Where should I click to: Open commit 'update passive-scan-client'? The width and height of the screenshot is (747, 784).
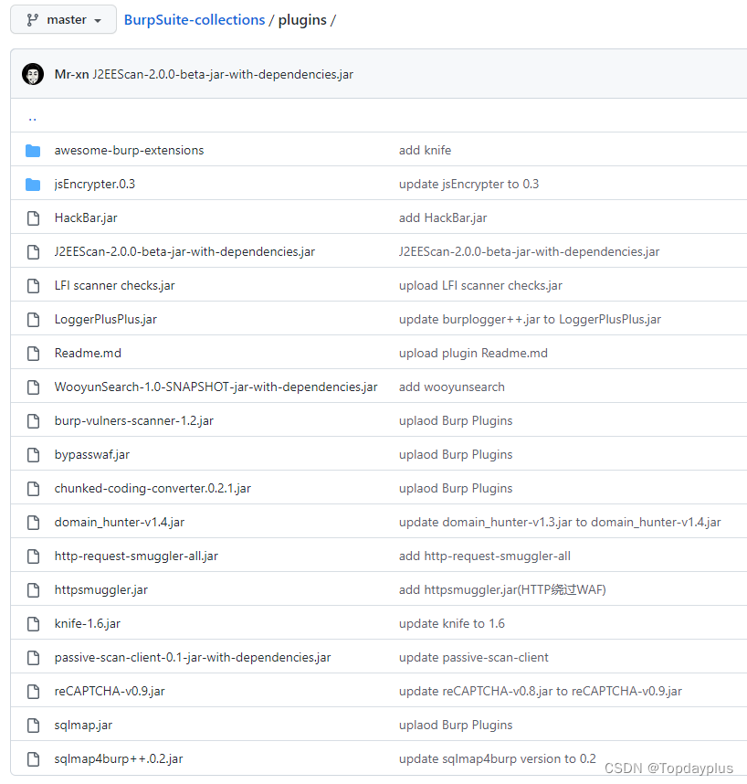click(474, 657)
